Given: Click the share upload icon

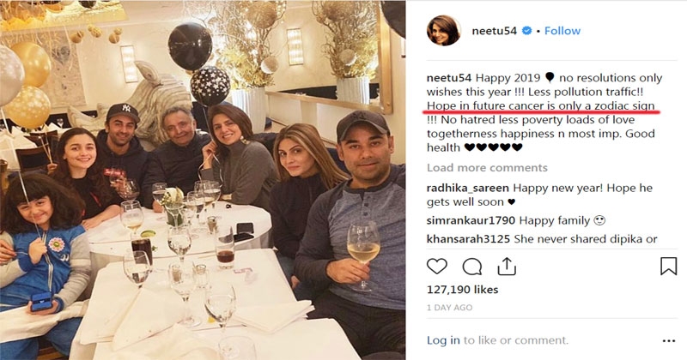Looking at the screenshot, I should (x=505, y=267).
